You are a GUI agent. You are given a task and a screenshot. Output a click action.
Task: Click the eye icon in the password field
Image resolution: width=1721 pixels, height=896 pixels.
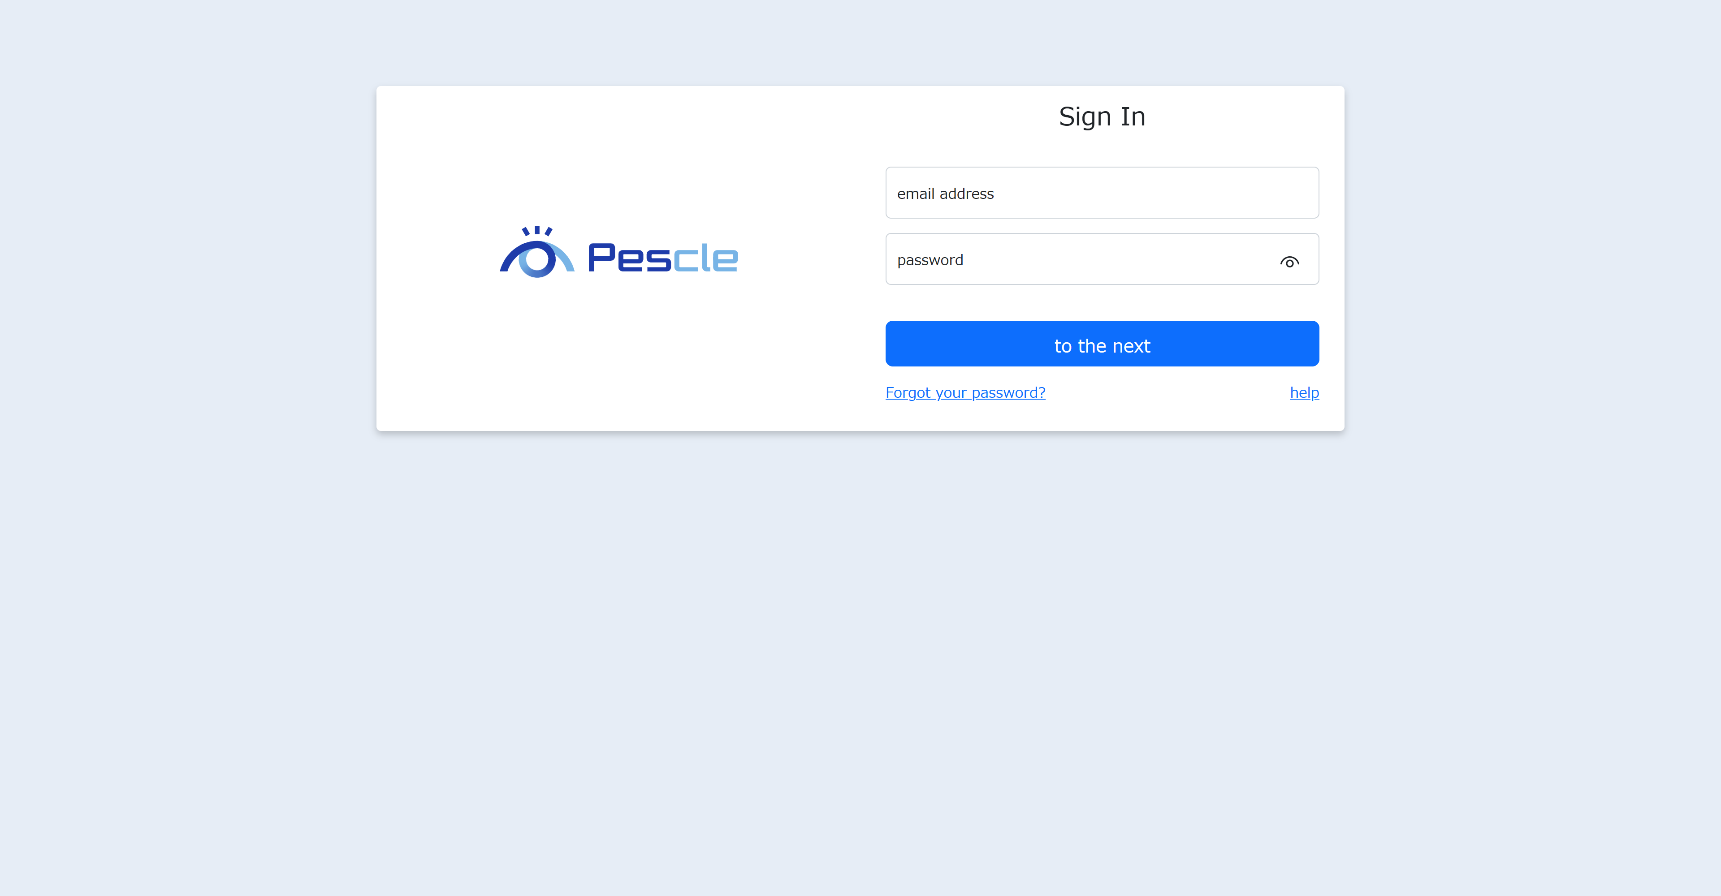point(1289,263)
